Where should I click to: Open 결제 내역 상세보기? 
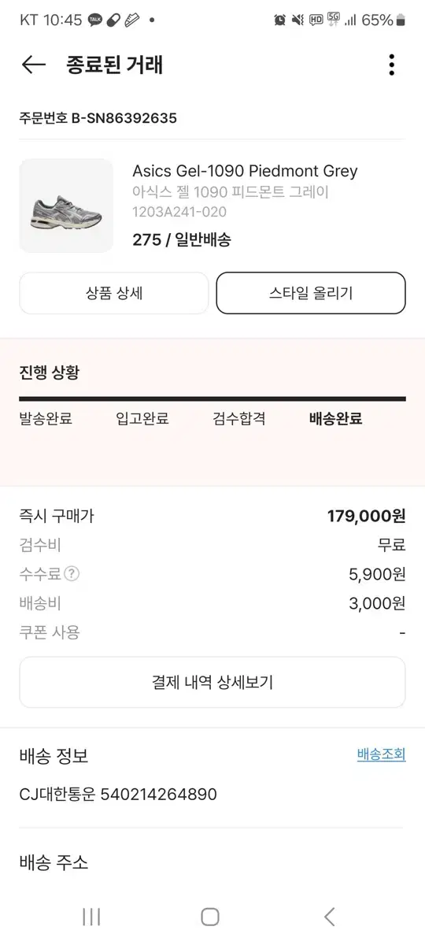(213, 682)
